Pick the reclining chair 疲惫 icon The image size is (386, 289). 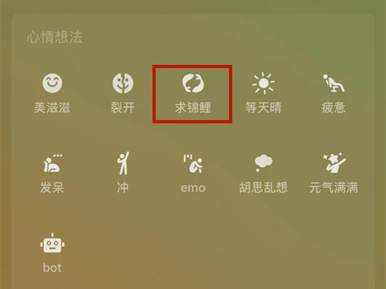pyautogui.click(x=333, y=83)
